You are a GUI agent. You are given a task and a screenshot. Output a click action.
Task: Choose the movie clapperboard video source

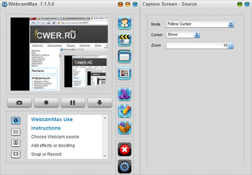[x=125, y=40]
